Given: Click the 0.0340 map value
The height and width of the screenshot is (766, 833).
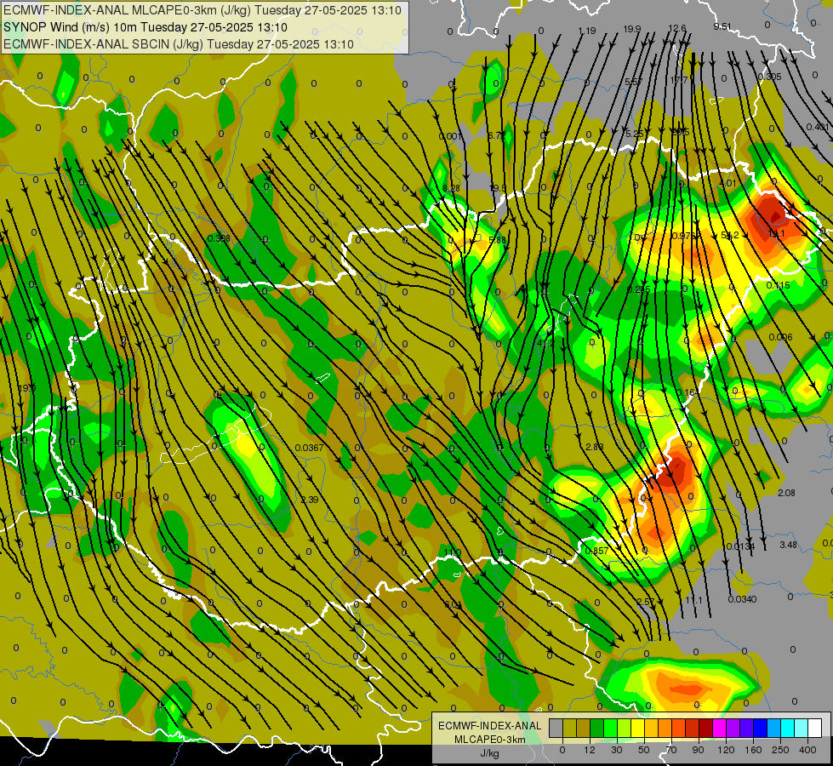Looking at the screenshot, I should [x=742, y=599].
